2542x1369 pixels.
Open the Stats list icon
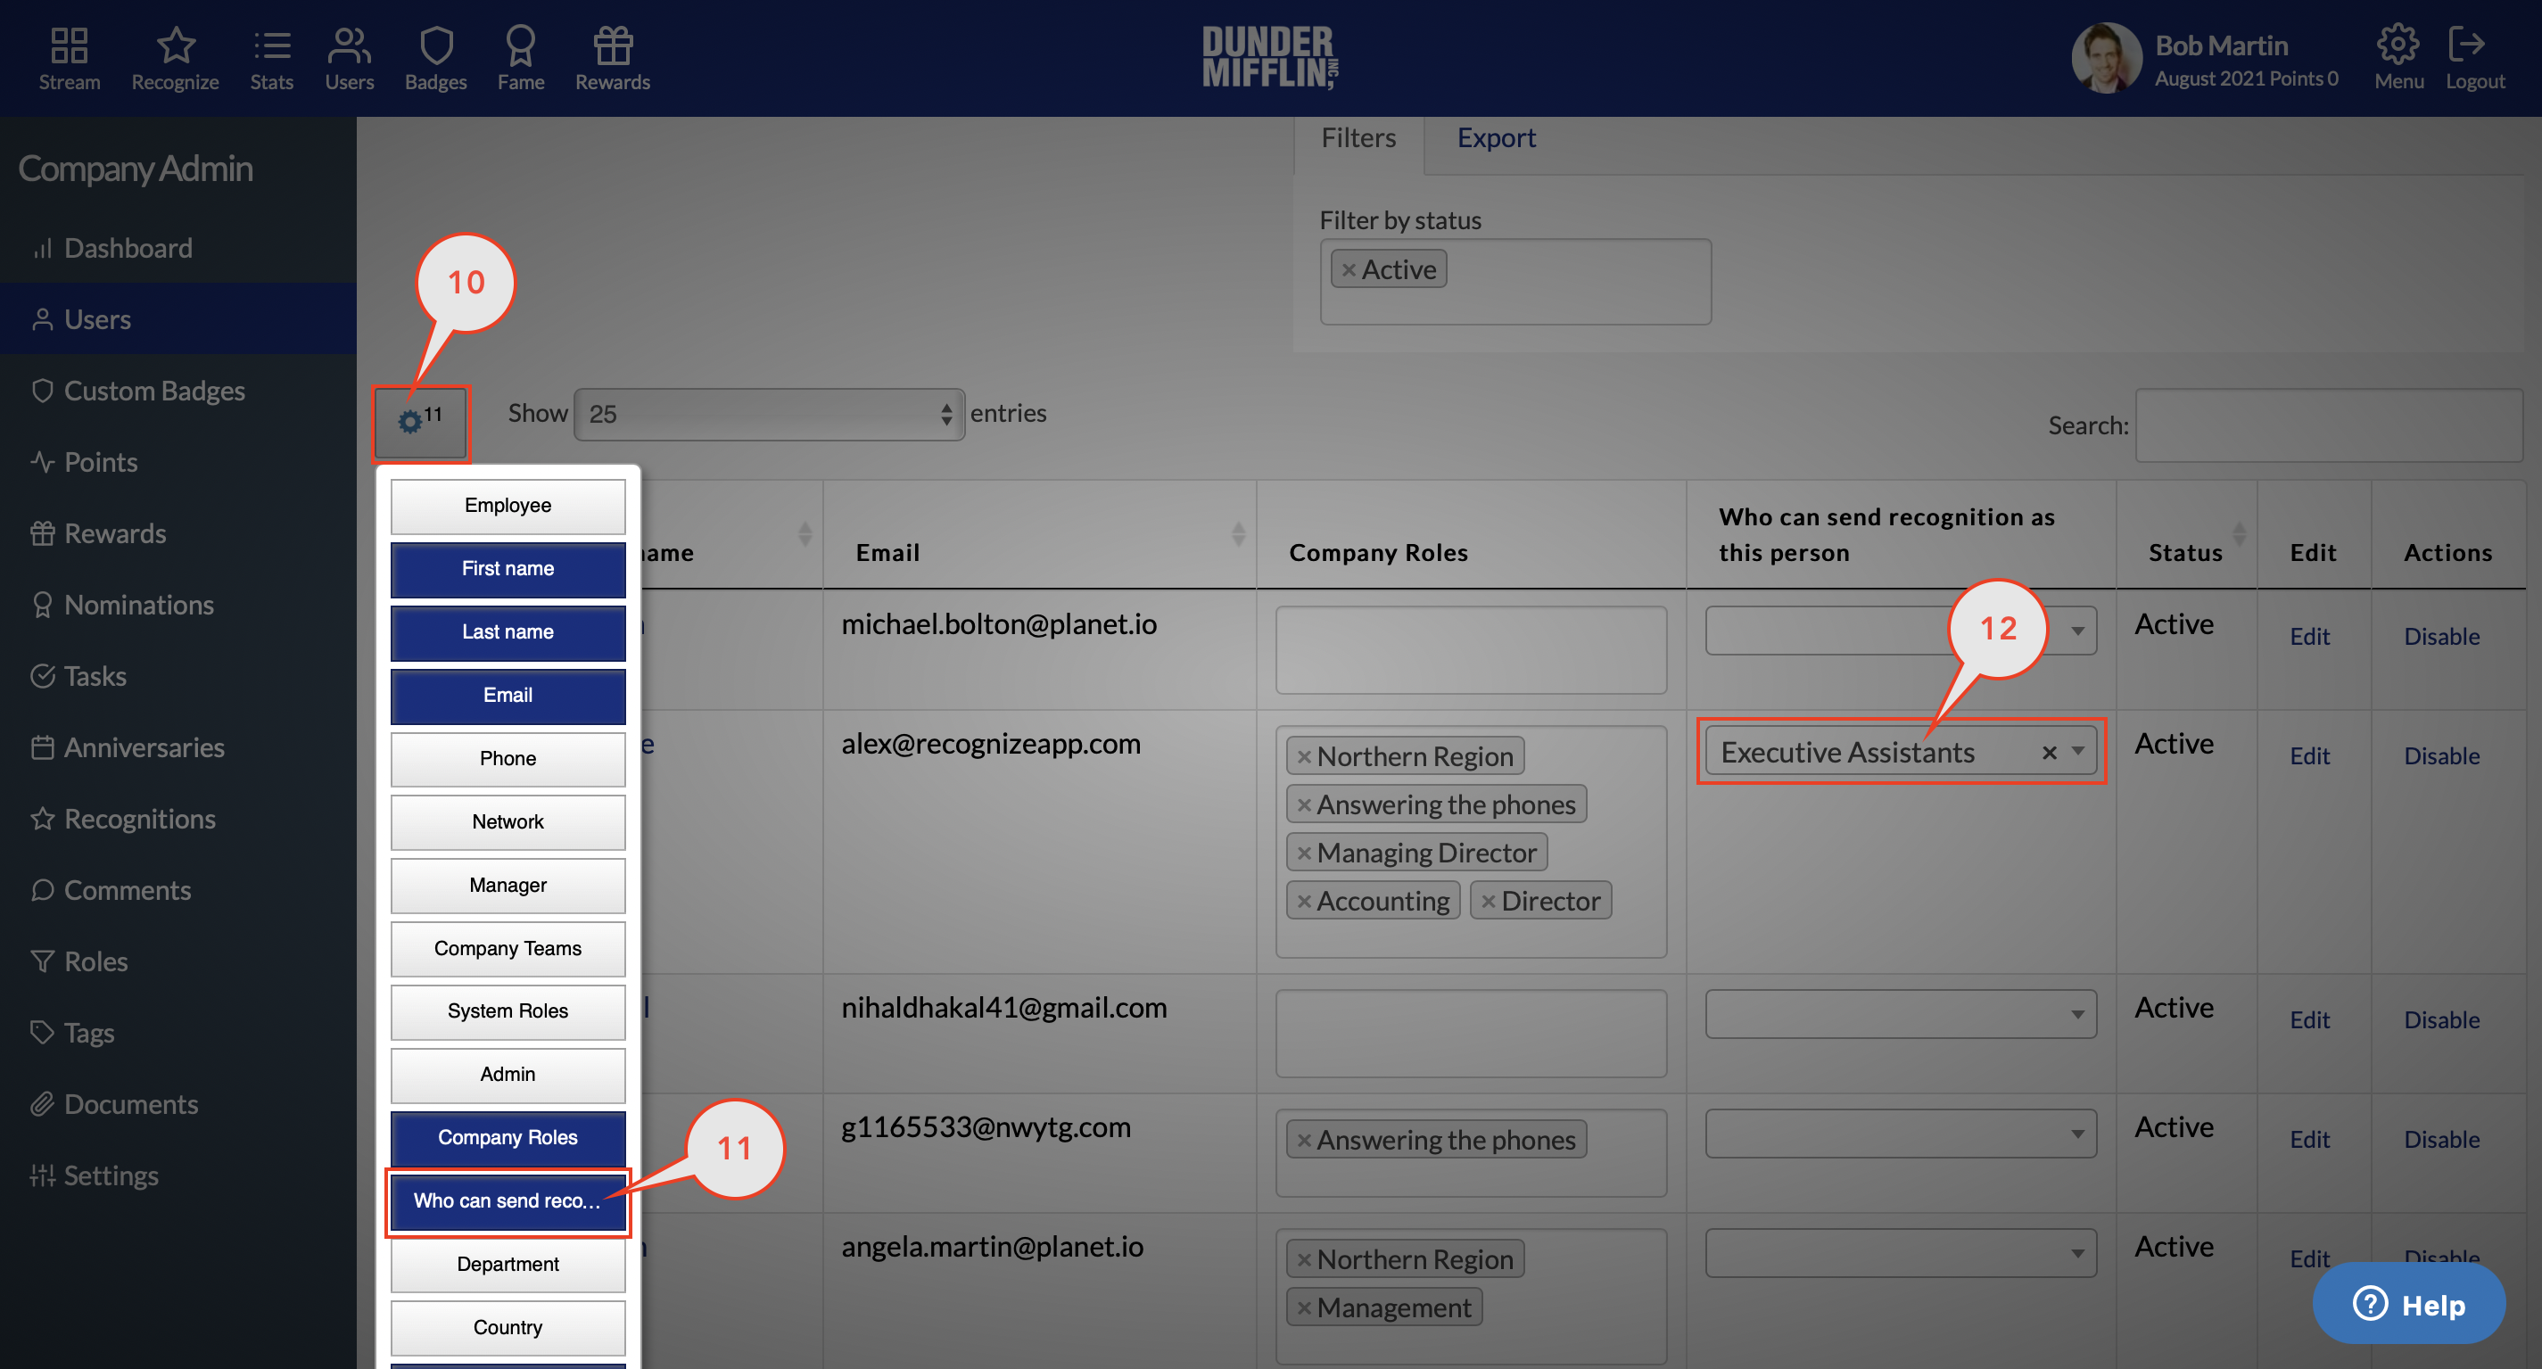tap(271, 58)
